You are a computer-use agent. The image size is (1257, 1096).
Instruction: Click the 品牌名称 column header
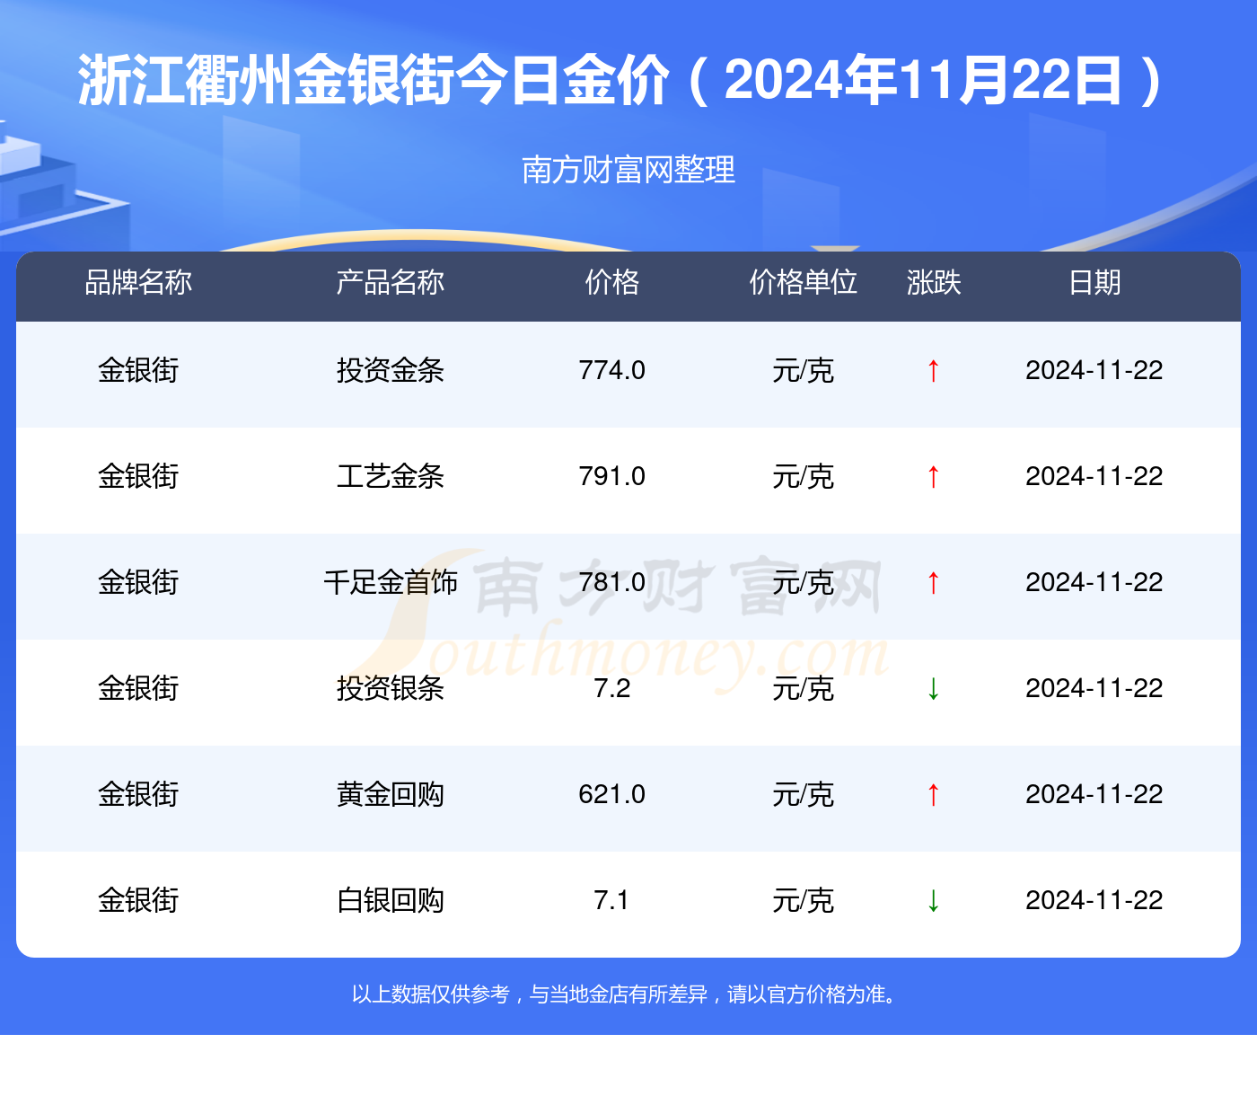(x=138, y=282)
